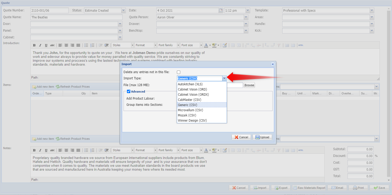This screenshot has height=195, width=392.
Task: Choose Microvellum (CSV) import type
Action: point(190,110)
